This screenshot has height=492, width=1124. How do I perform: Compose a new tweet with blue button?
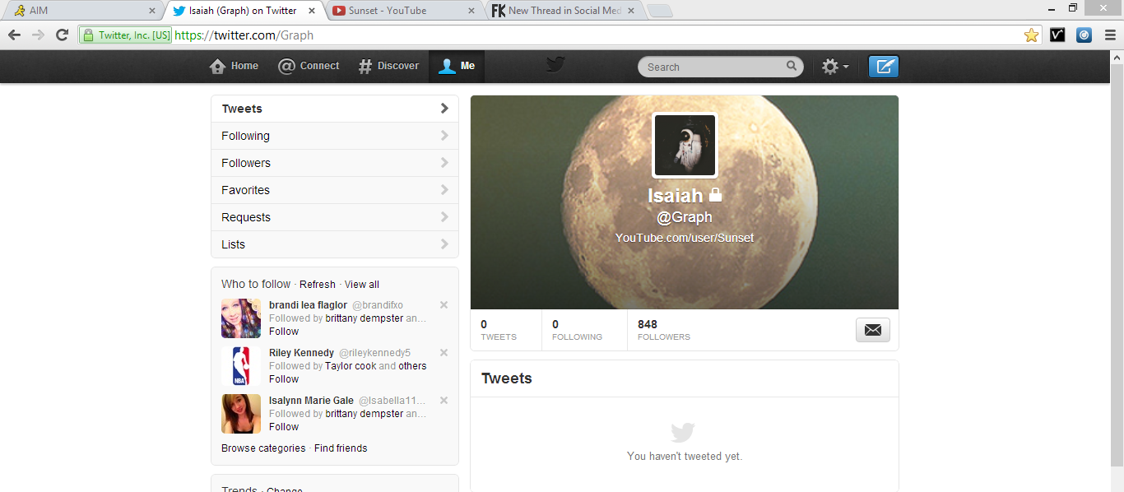[x=884, y=67]
